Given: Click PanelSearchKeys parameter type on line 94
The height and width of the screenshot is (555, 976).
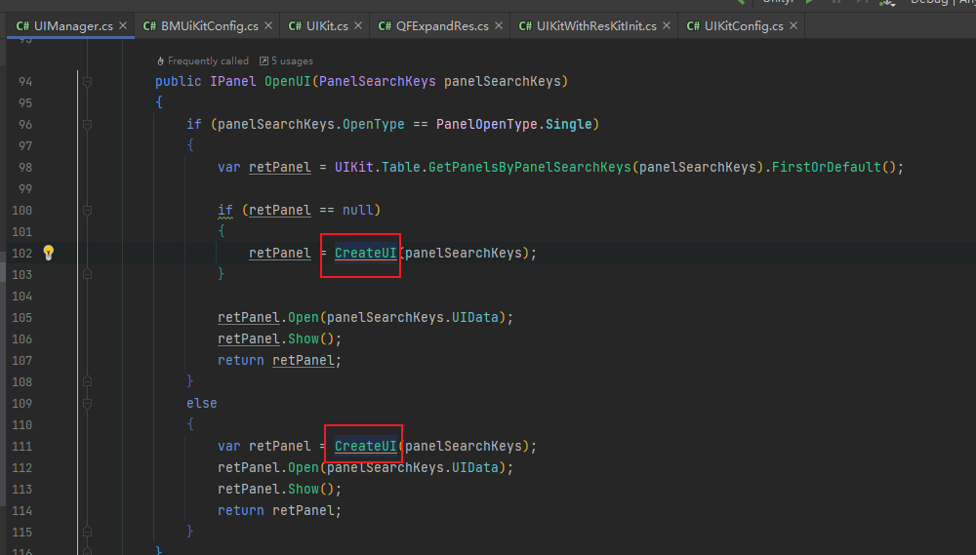Looking at the screenshot, I should (377, 82).
